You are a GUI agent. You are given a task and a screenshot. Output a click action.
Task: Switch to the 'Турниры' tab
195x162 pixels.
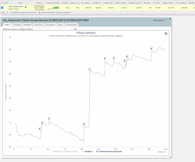click(17, 25)
